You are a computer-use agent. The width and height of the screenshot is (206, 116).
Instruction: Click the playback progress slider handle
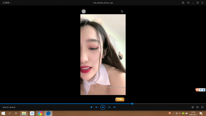(132, 104)
